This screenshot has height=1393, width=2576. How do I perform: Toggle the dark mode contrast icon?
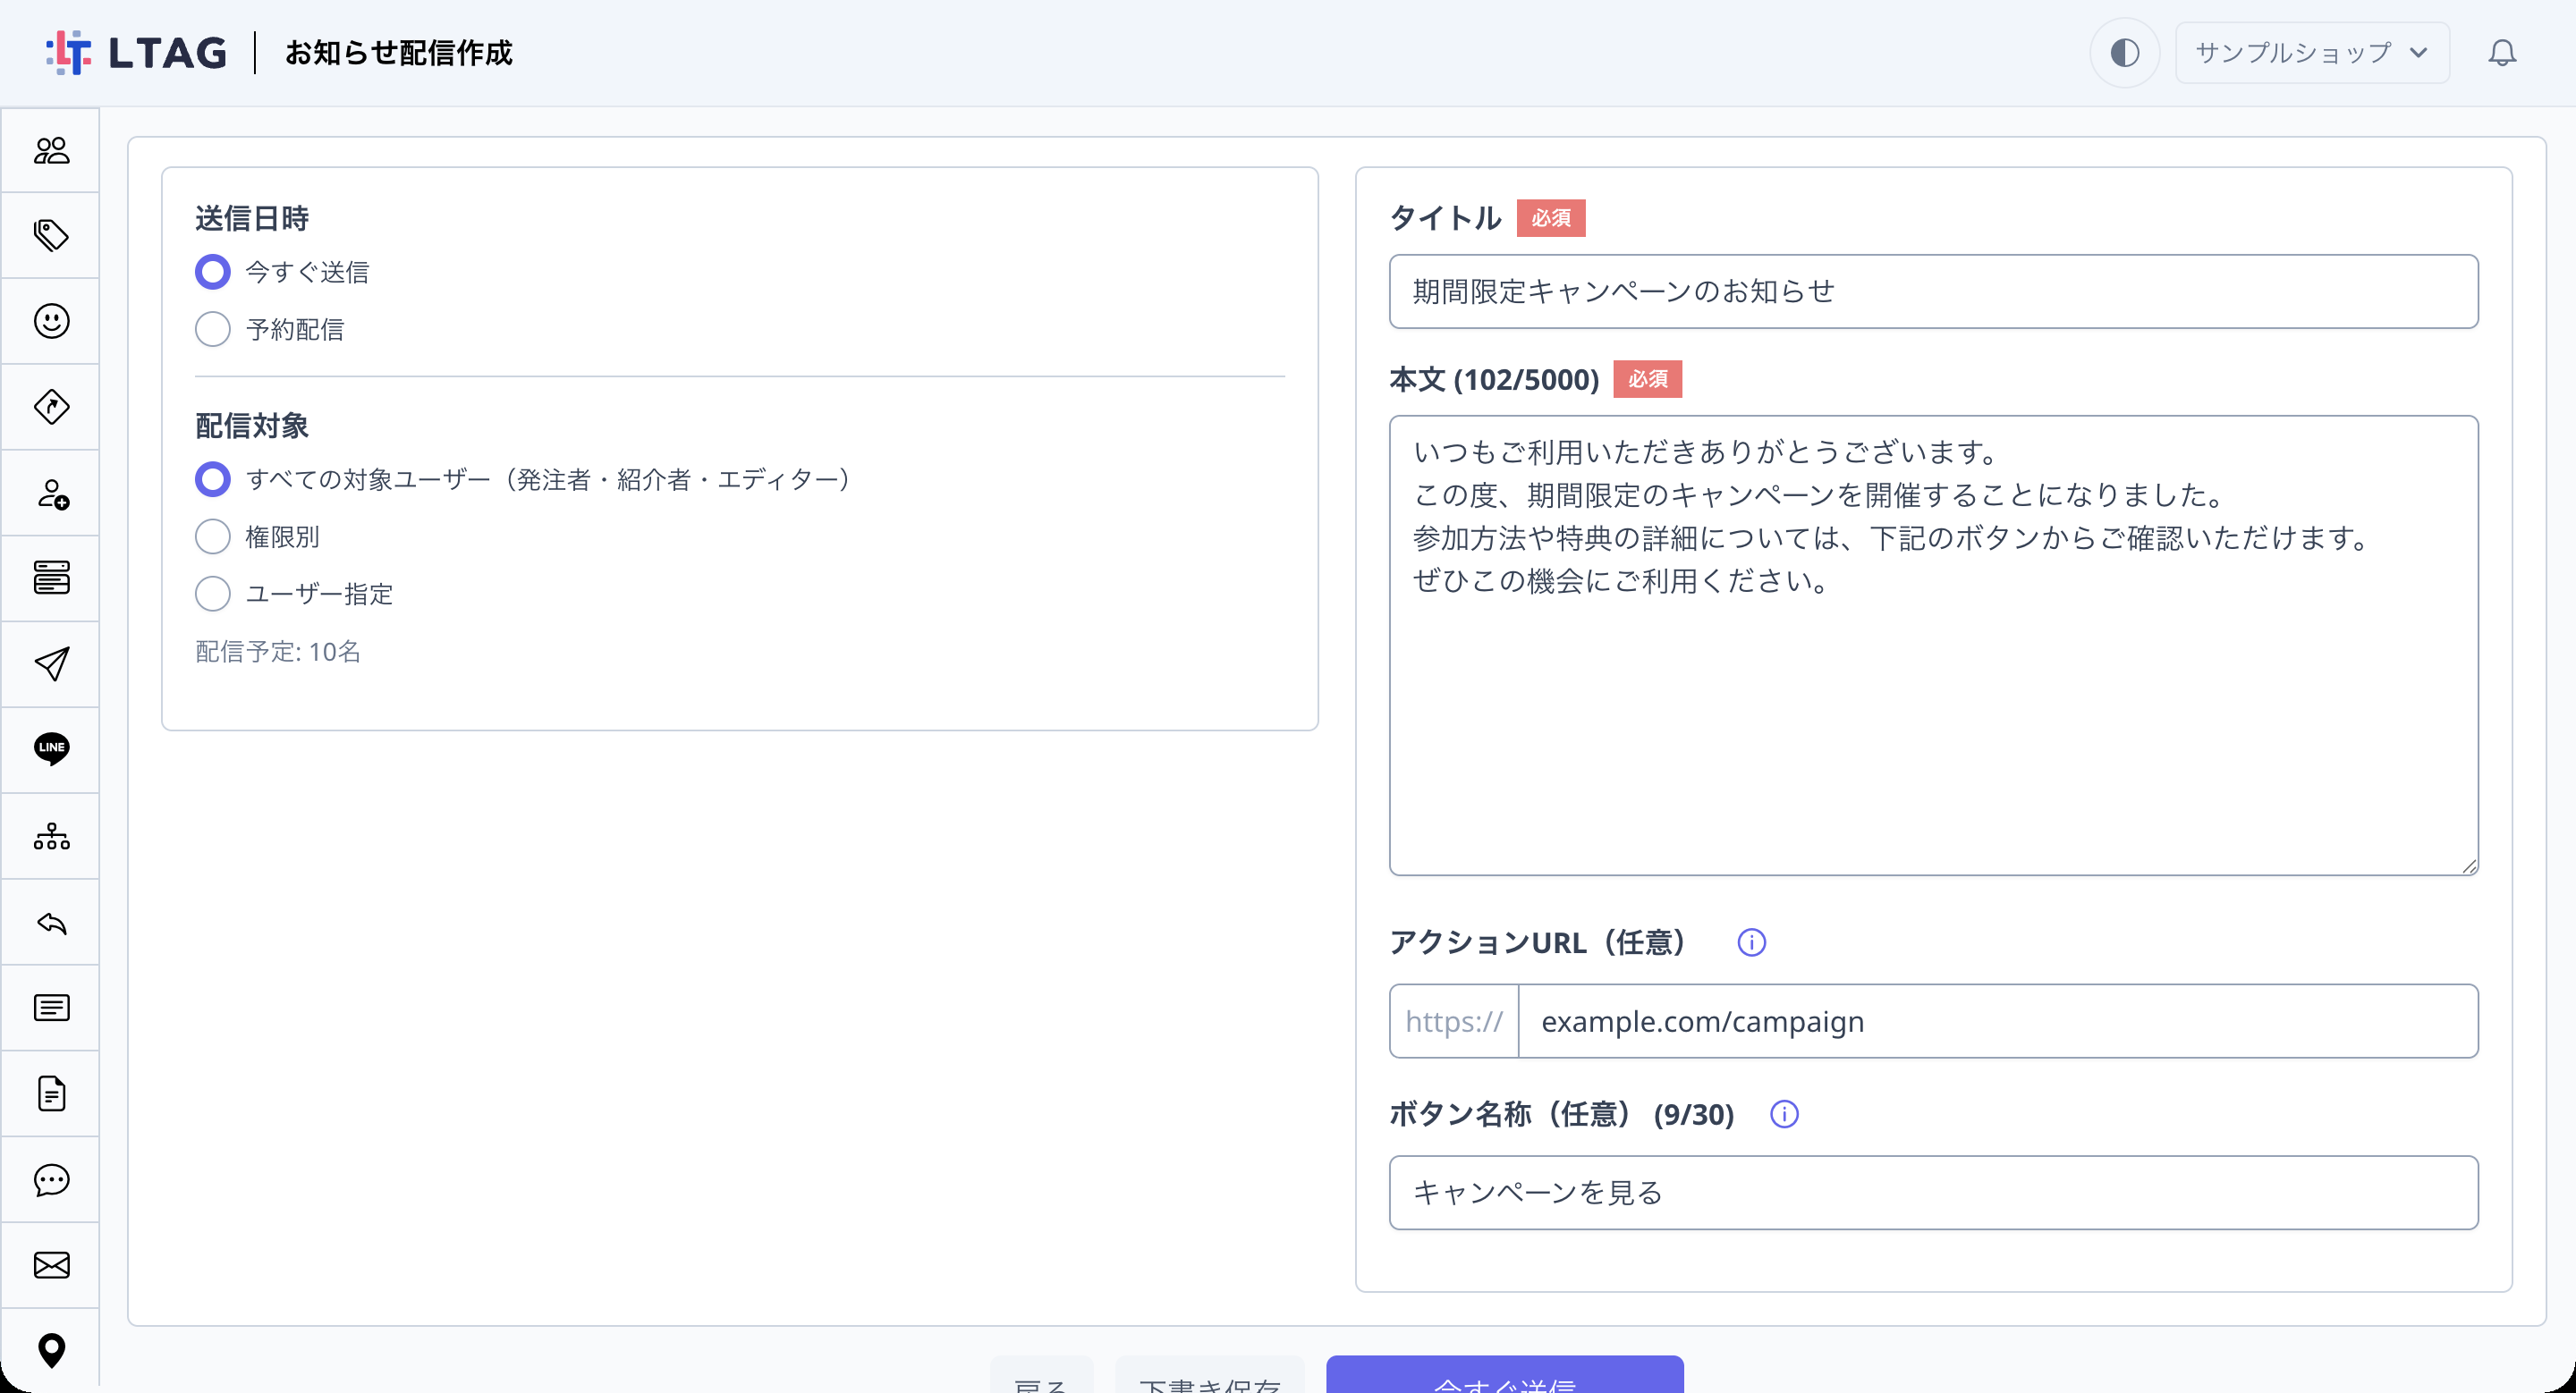pyautogui.click(x=2124, y=53)
